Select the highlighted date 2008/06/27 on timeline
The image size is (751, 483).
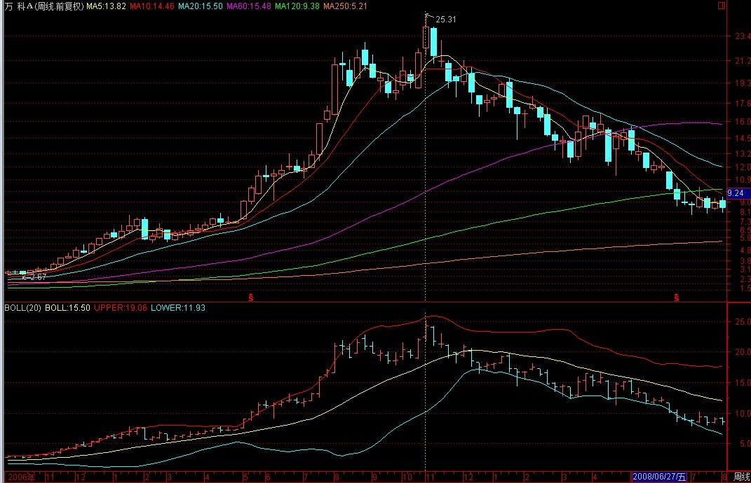[659, 477]
